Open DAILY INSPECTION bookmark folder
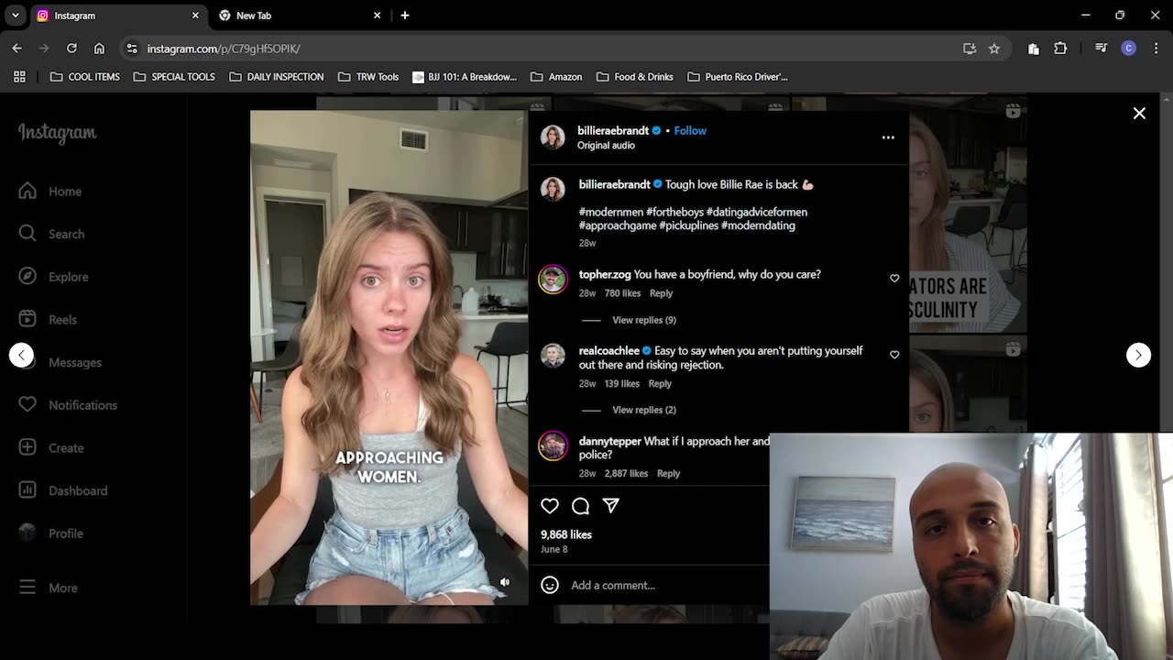This screenshot has width=1173, height=660. tap(276, 77)
